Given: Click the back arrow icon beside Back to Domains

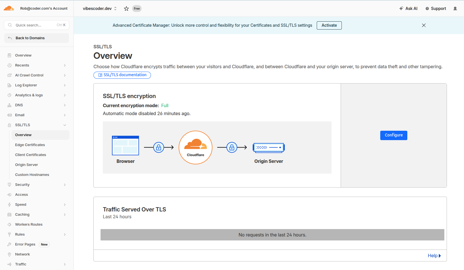Looking at the screenshot, I should [10, 38].
